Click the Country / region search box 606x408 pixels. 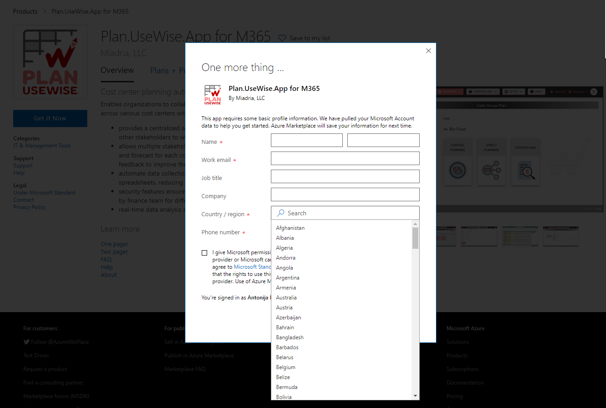pyautogui.click(x=345, y=213)
